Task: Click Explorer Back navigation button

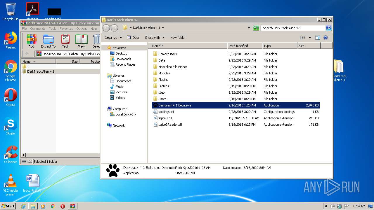Action: click(106, 28)
